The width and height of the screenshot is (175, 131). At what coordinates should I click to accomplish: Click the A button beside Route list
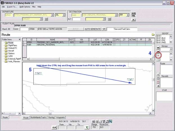point(158,74)
